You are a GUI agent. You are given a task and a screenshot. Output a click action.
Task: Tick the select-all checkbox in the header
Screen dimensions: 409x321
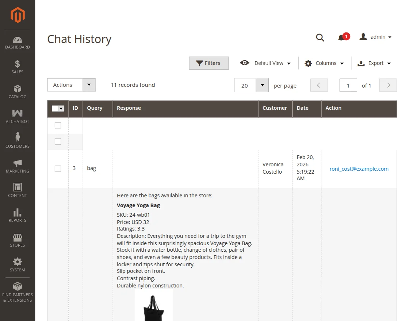pos(56,108)
